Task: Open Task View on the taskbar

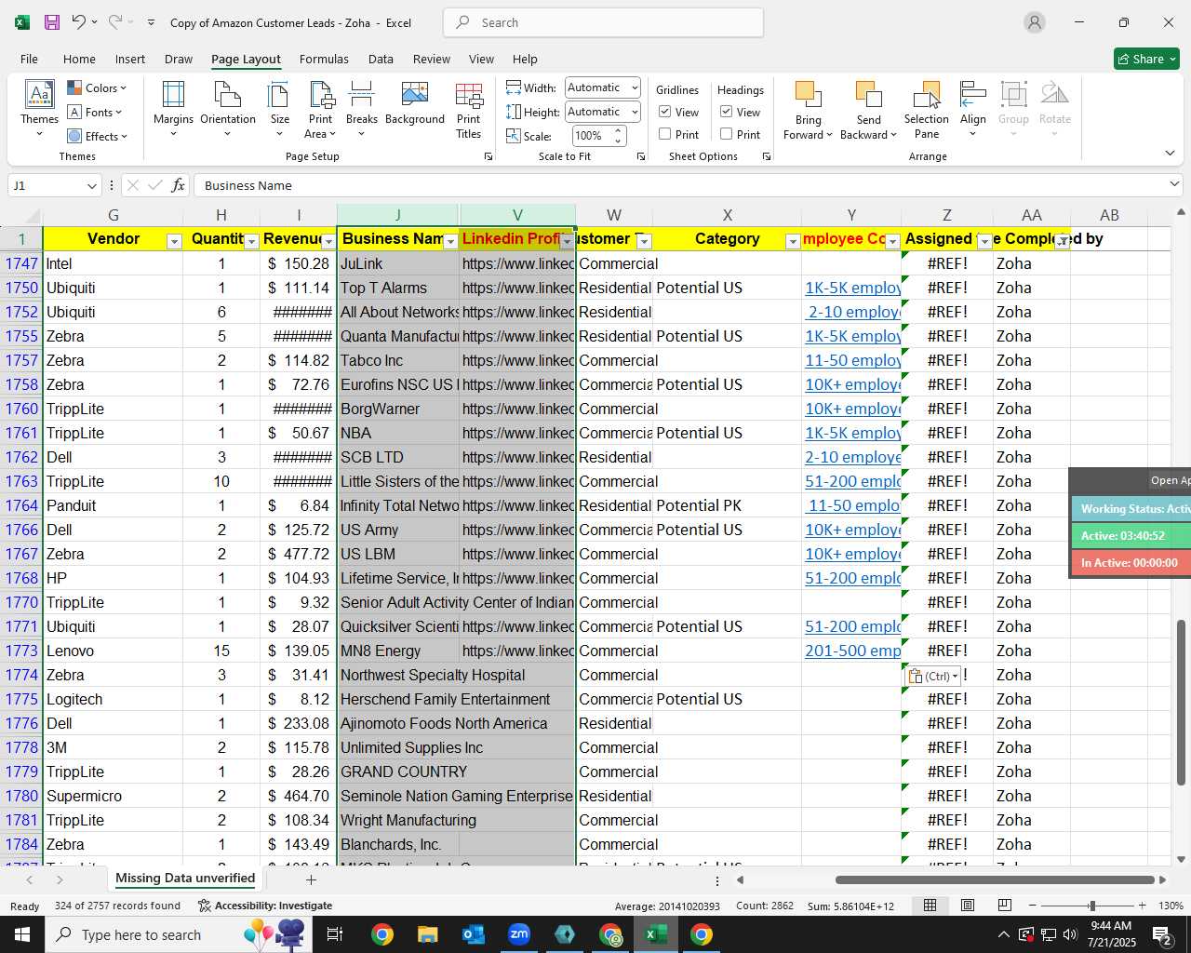Action: 335,934
